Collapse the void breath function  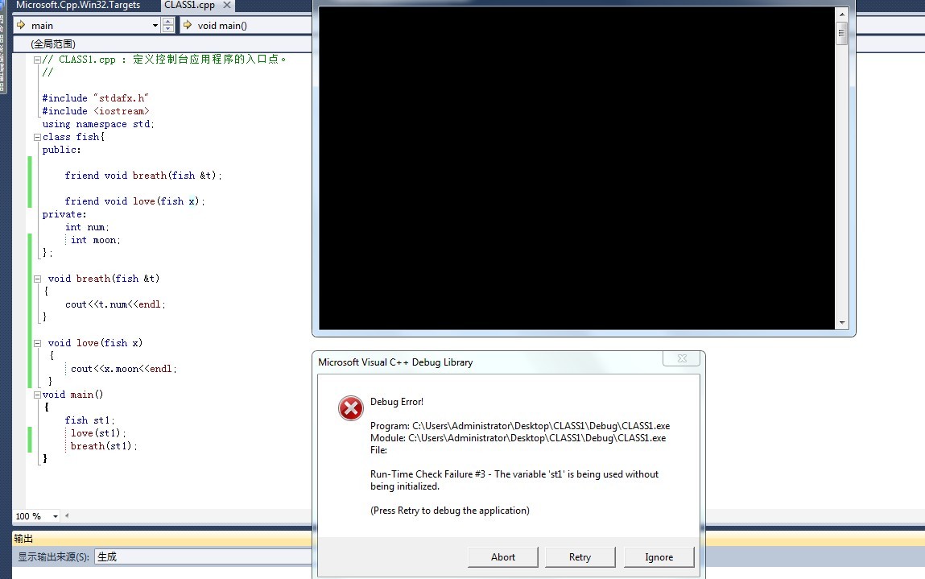[37, 279]
